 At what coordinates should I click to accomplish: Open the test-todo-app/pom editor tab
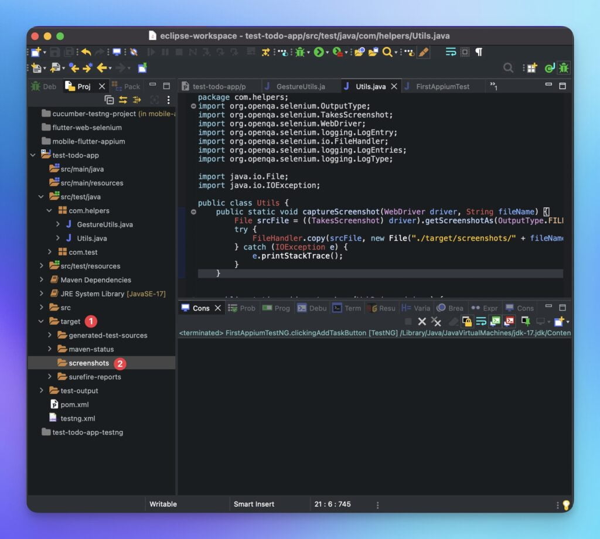point(219,87)
